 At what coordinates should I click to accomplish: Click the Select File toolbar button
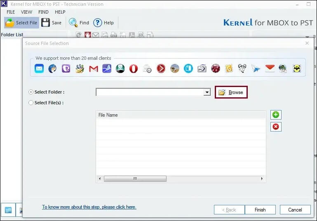pos(21,23)
